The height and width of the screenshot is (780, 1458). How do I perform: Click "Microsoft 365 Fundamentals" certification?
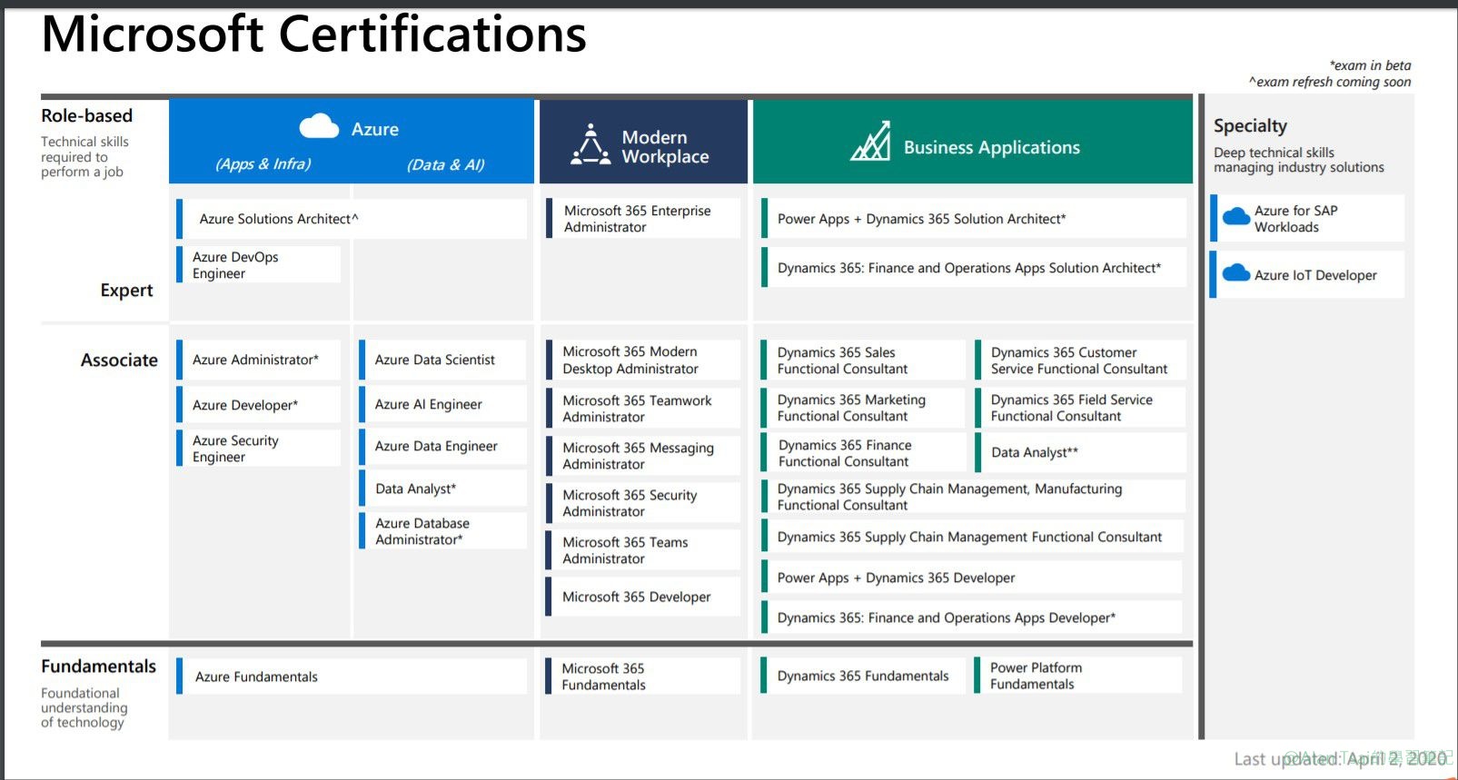(643, 676)
